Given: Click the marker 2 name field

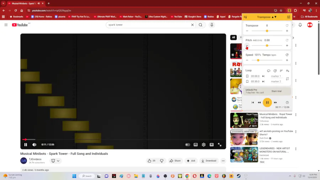Looking at the screenshot, I should pyautogui.click(x=276, y=81).
